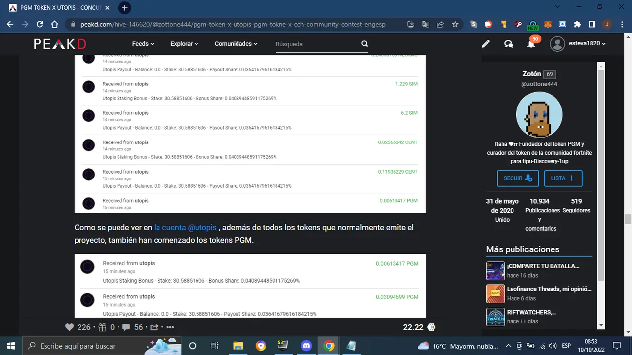The width and height of the screenshot is (632, 355).
Task: Click the esteva1820 profile avatar
Action: click(557, 44)
